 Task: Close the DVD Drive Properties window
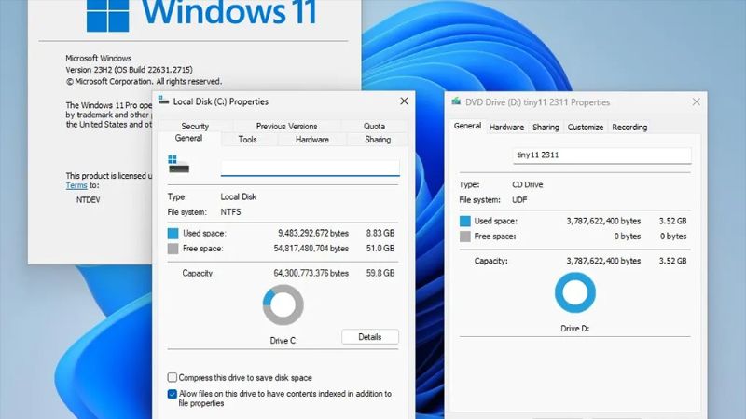coord(693,102)
